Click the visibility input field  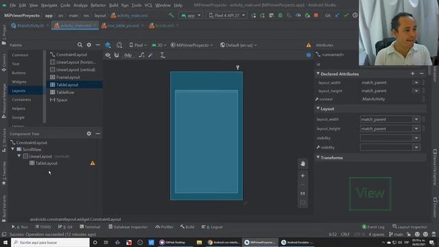(386, 138)
